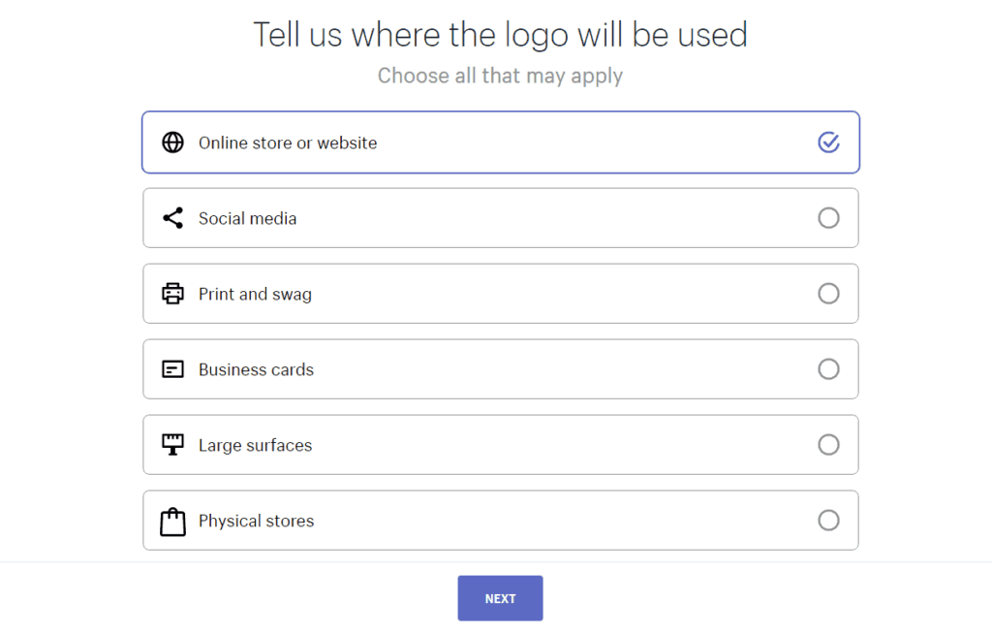Choose the Print and swag text label
This screenshot has height=634, width=992.
pos(255,295)
